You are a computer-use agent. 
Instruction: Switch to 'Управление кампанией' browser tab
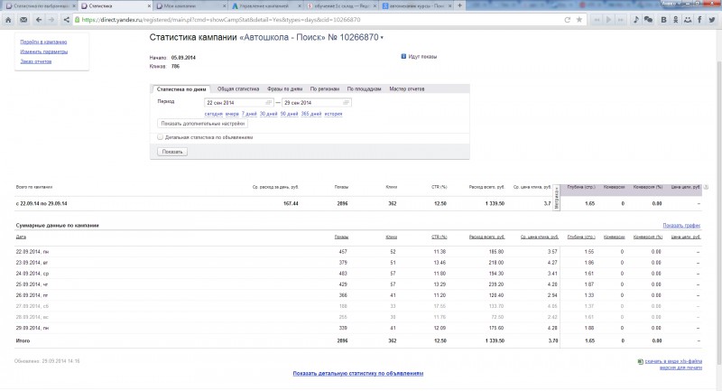pyautogui.click(x=266, y=6)
